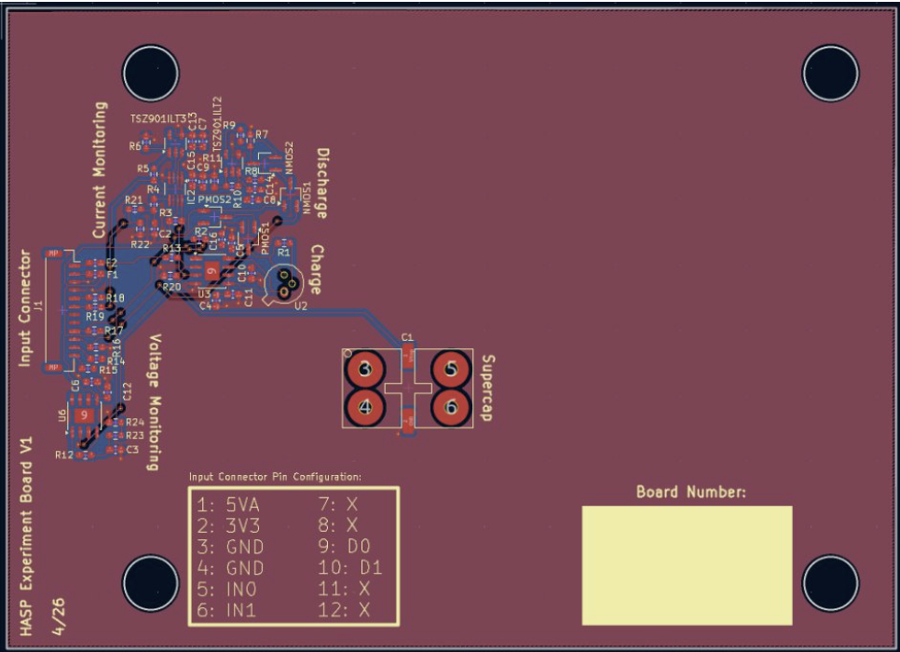Click the top-right mounting hole
This screenshot has height=652, width=900.
(x=830, y=74)
